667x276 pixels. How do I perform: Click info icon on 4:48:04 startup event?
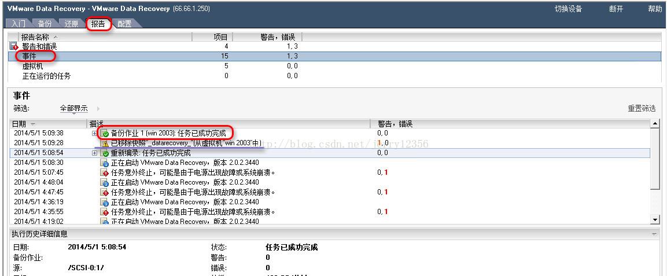click(104, 182)
